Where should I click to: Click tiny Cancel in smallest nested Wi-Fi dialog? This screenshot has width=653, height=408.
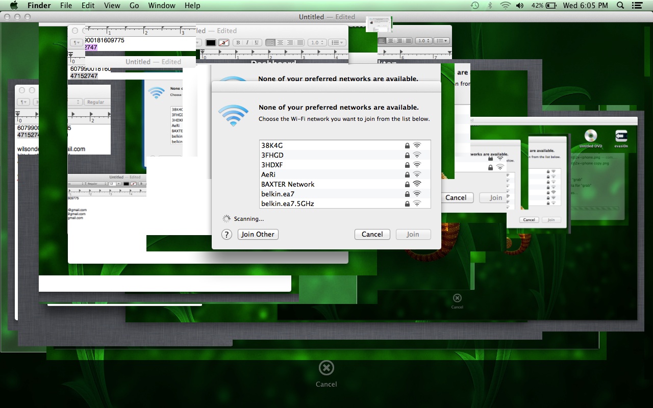[529, 220]
